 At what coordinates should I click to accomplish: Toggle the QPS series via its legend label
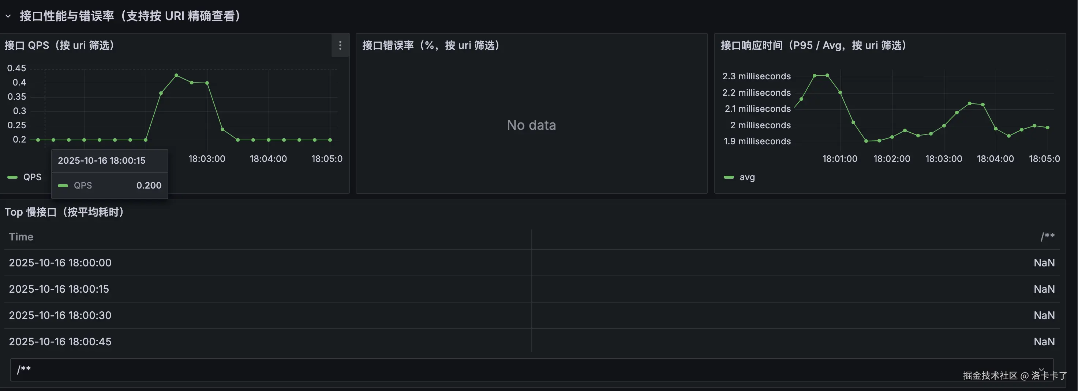point(32,177)
